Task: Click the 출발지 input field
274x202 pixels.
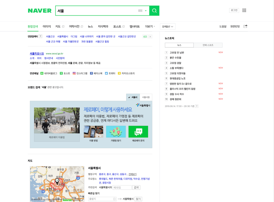Action: [102, 199]
